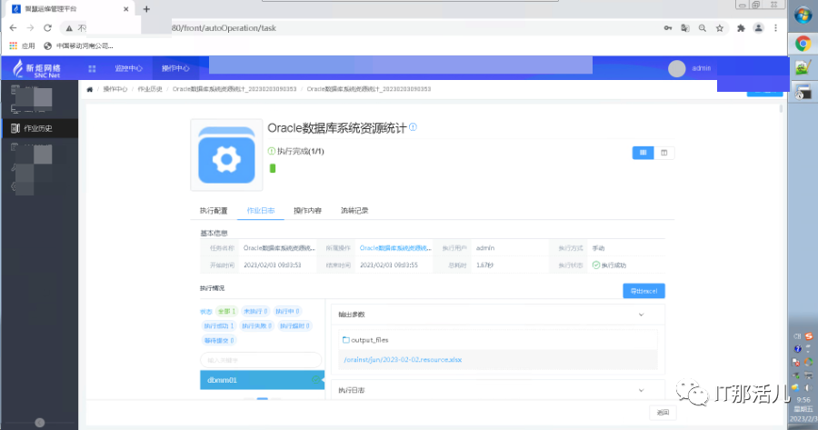Screen dimensions: 818x430
Task: Open the /orainst/jun/2023-02-02.resource.xlsx file link
Action: [x=403, y=360]
